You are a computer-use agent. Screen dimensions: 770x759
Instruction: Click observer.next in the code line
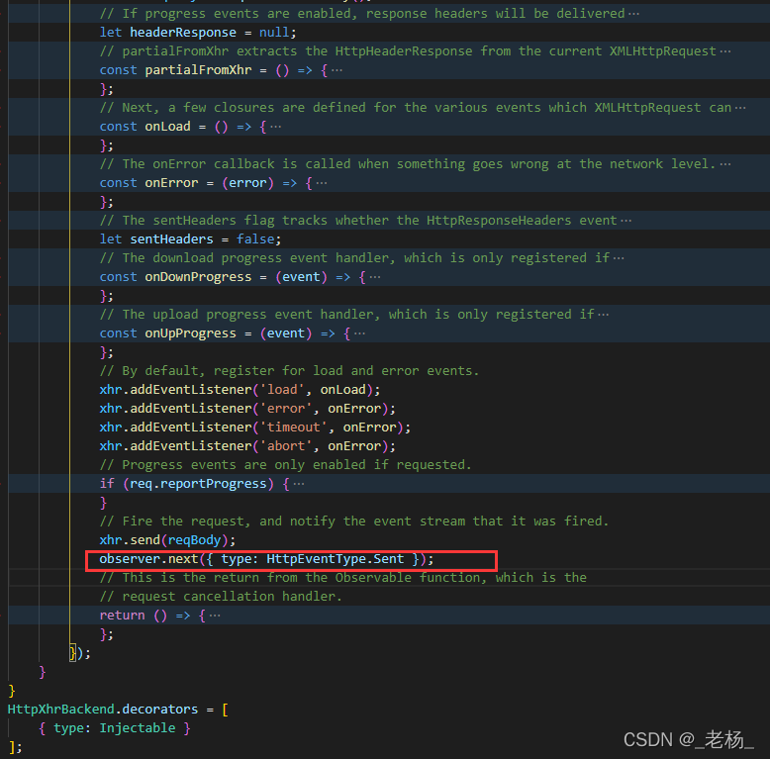(148, 559)
